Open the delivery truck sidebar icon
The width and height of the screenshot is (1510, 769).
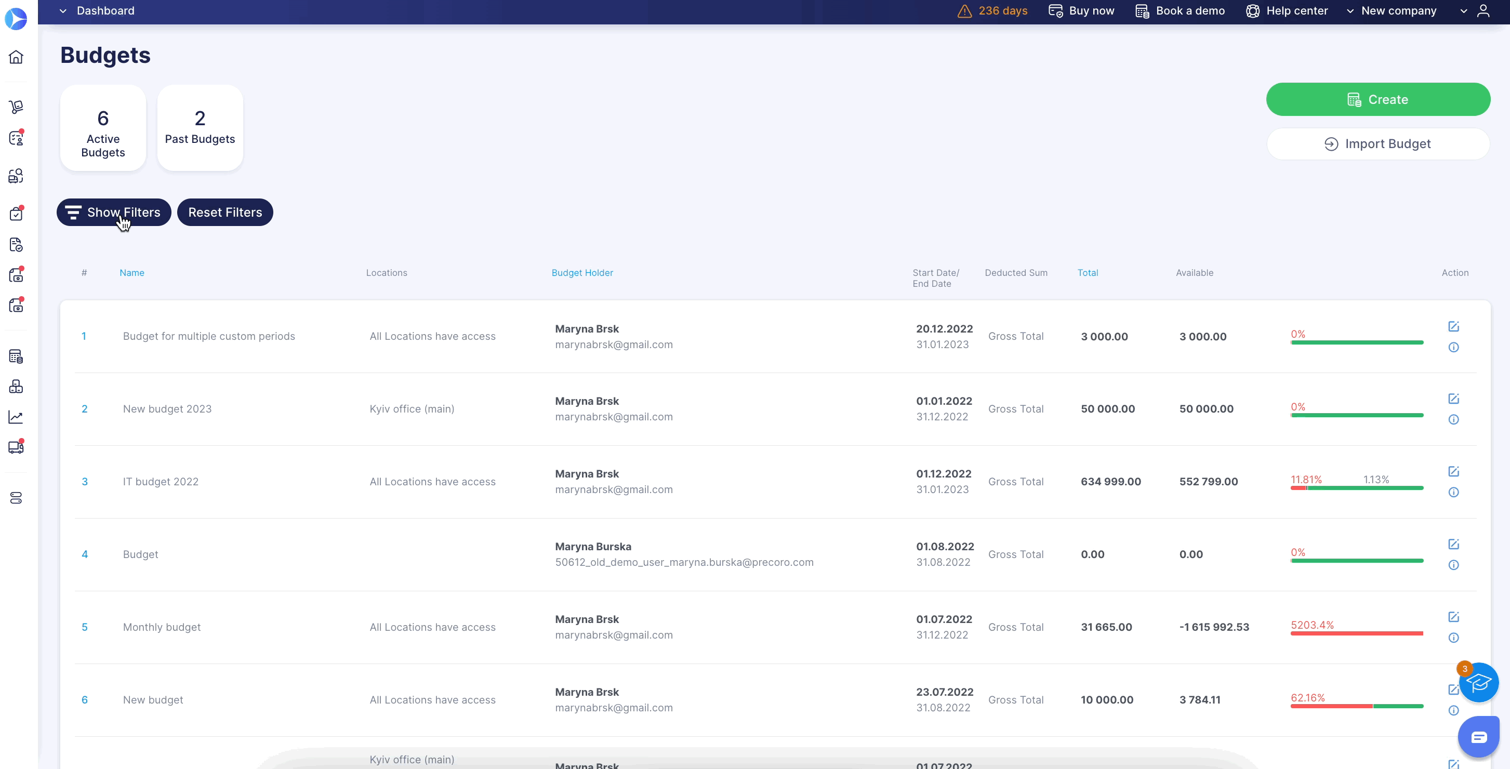point(16,447)
